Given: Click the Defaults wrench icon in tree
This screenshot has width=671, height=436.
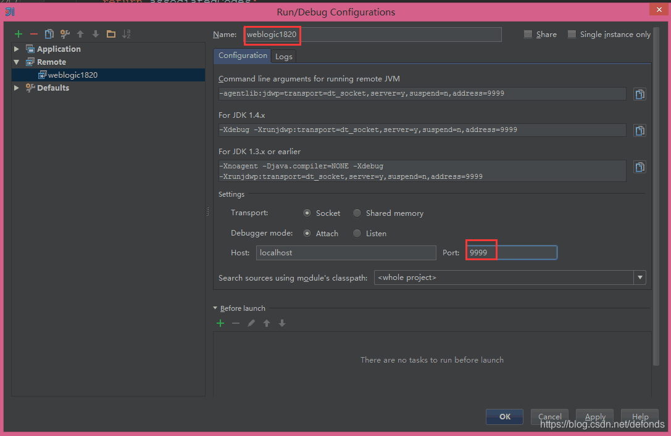Looking at the screenshot, I should pos(30,88).
